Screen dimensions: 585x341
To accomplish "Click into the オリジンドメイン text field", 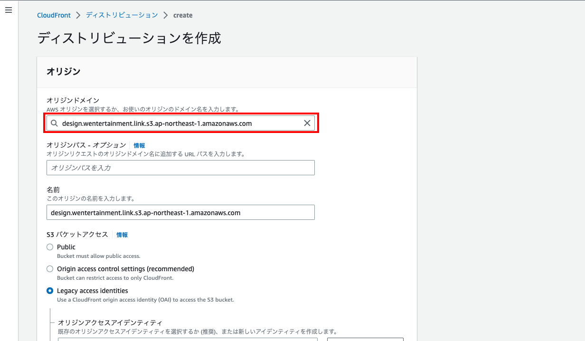I will (180, 123).
